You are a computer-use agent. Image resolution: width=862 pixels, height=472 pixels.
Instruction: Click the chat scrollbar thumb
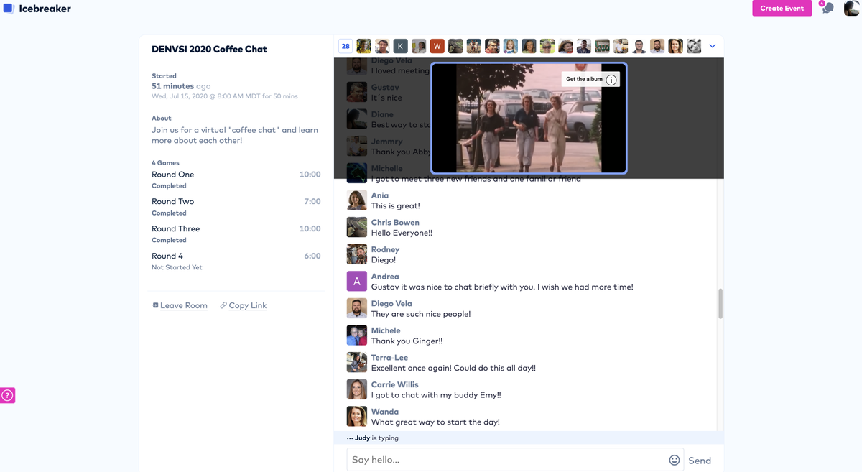click(720, 304)
